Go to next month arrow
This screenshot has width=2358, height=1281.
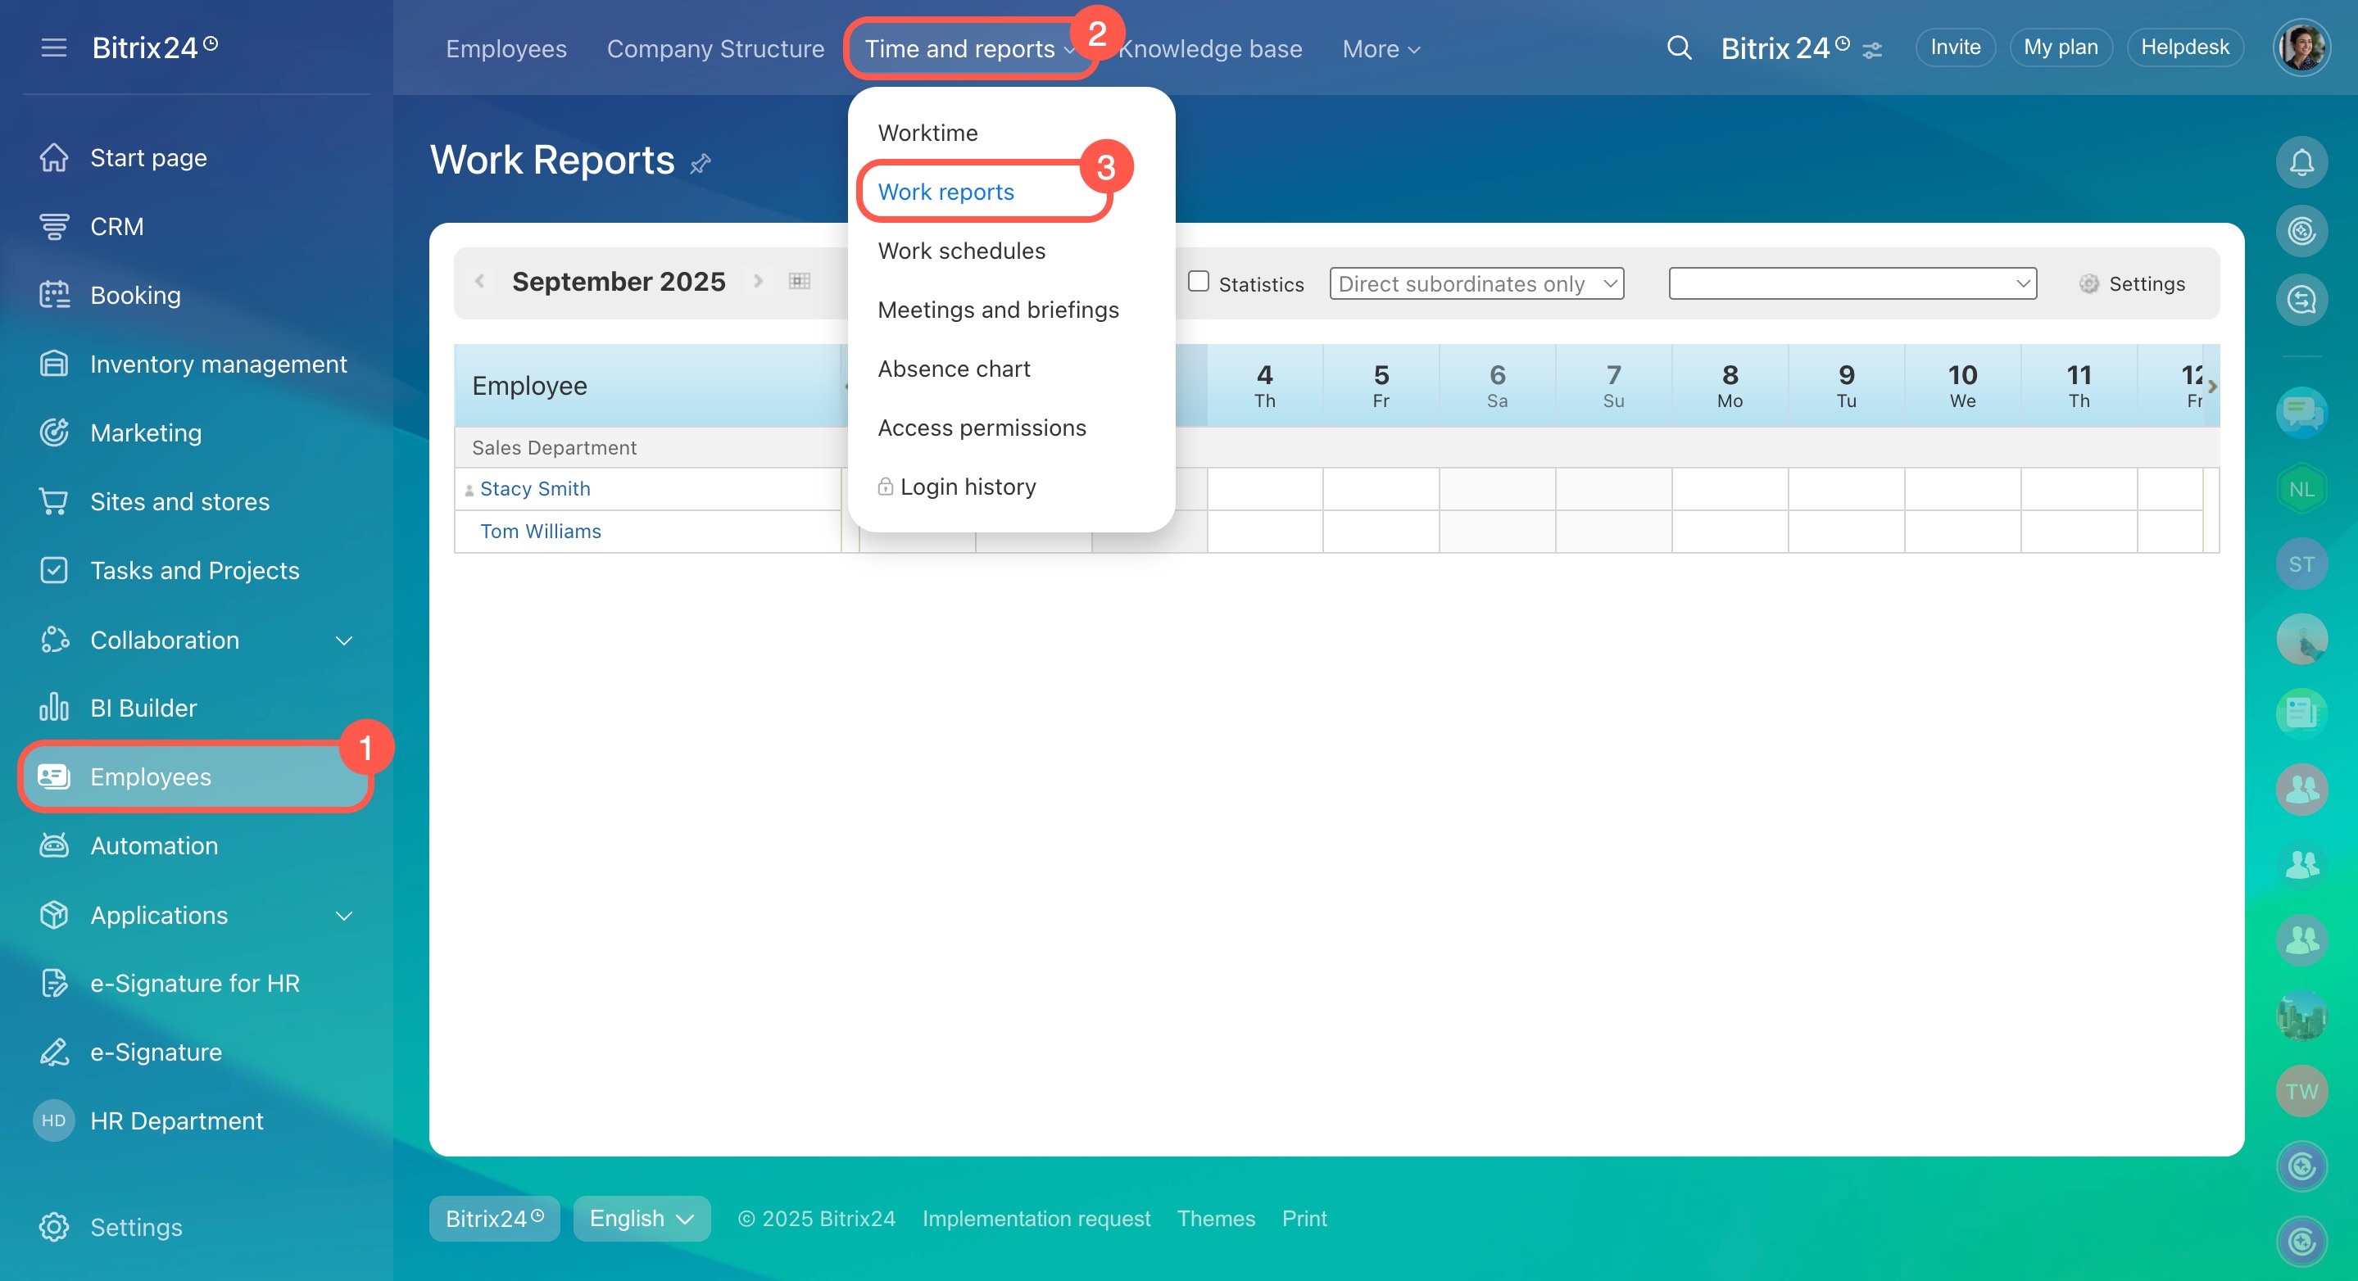coord(758,281)
